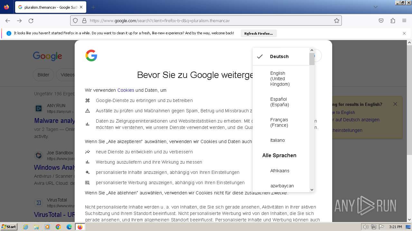The width and height of the screenshot is (412, 231).
Task: Open the Spracheinstellungen link
Action: [347, 130]
